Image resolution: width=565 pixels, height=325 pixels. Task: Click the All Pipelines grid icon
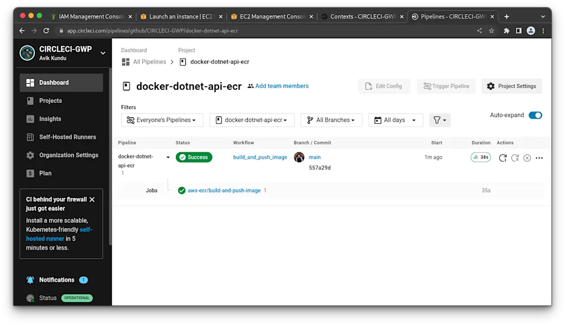pyautogui.click(x=126, y=62)
